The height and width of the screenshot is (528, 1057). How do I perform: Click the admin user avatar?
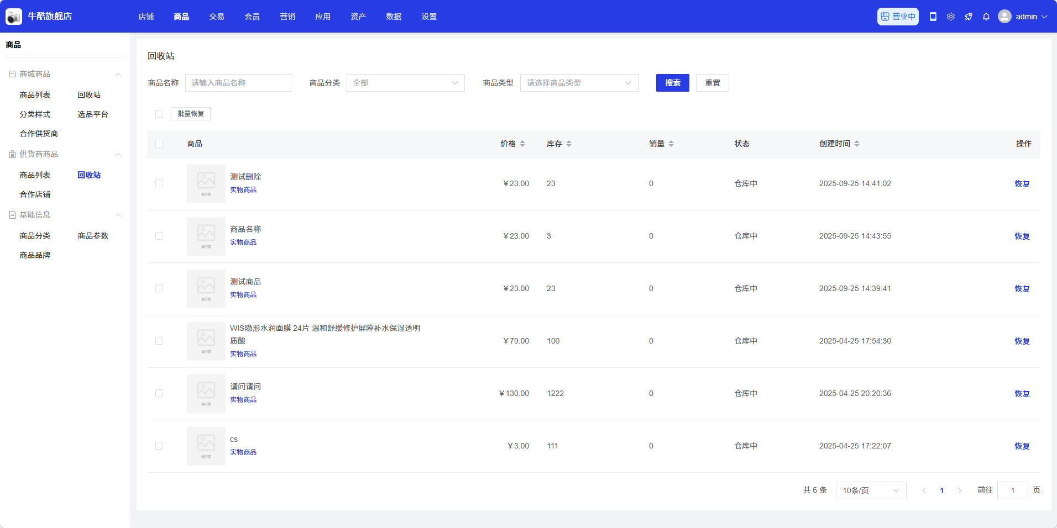click(1004, 17)
